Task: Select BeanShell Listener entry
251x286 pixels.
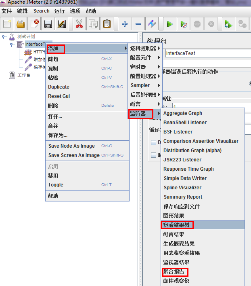Action: pos(203,123)
